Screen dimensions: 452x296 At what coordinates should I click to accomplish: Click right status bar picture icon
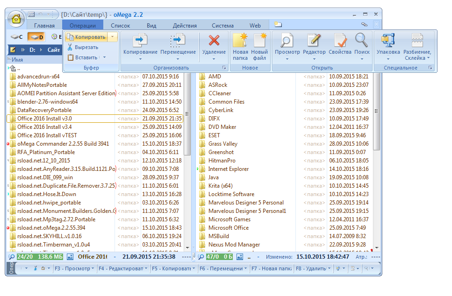pyautogui.click(x=239, y=257)
